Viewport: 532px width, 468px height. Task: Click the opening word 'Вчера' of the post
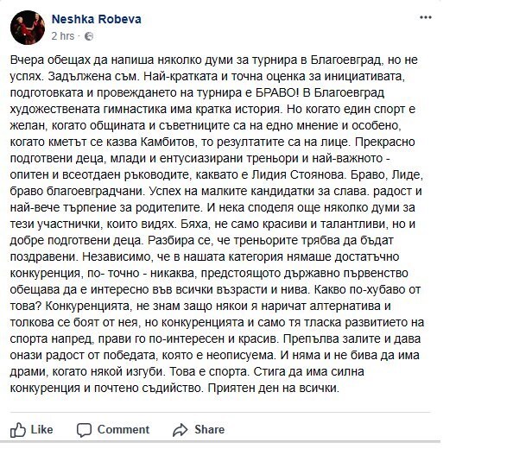(27, 60)
